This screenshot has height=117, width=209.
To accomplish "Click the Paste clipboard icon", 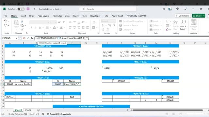I will click(x=16, y=22).
